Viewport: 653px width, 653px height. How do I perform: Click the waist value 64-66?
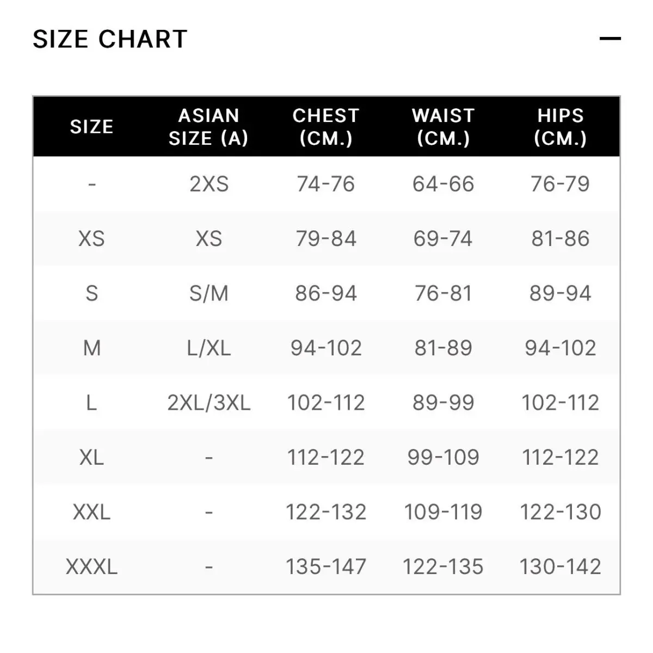click(x=443, y=184)
